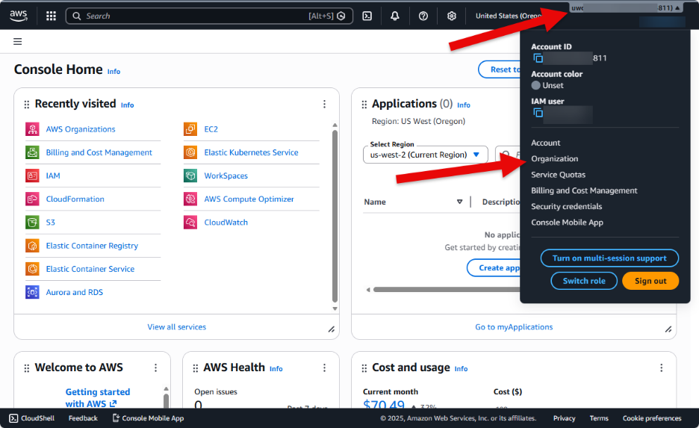
Task: Click the Switch role button
Action: pos(584,281)
